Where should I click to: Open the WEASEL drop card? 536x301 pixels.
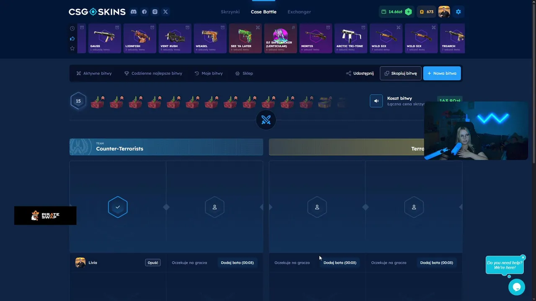210,38
